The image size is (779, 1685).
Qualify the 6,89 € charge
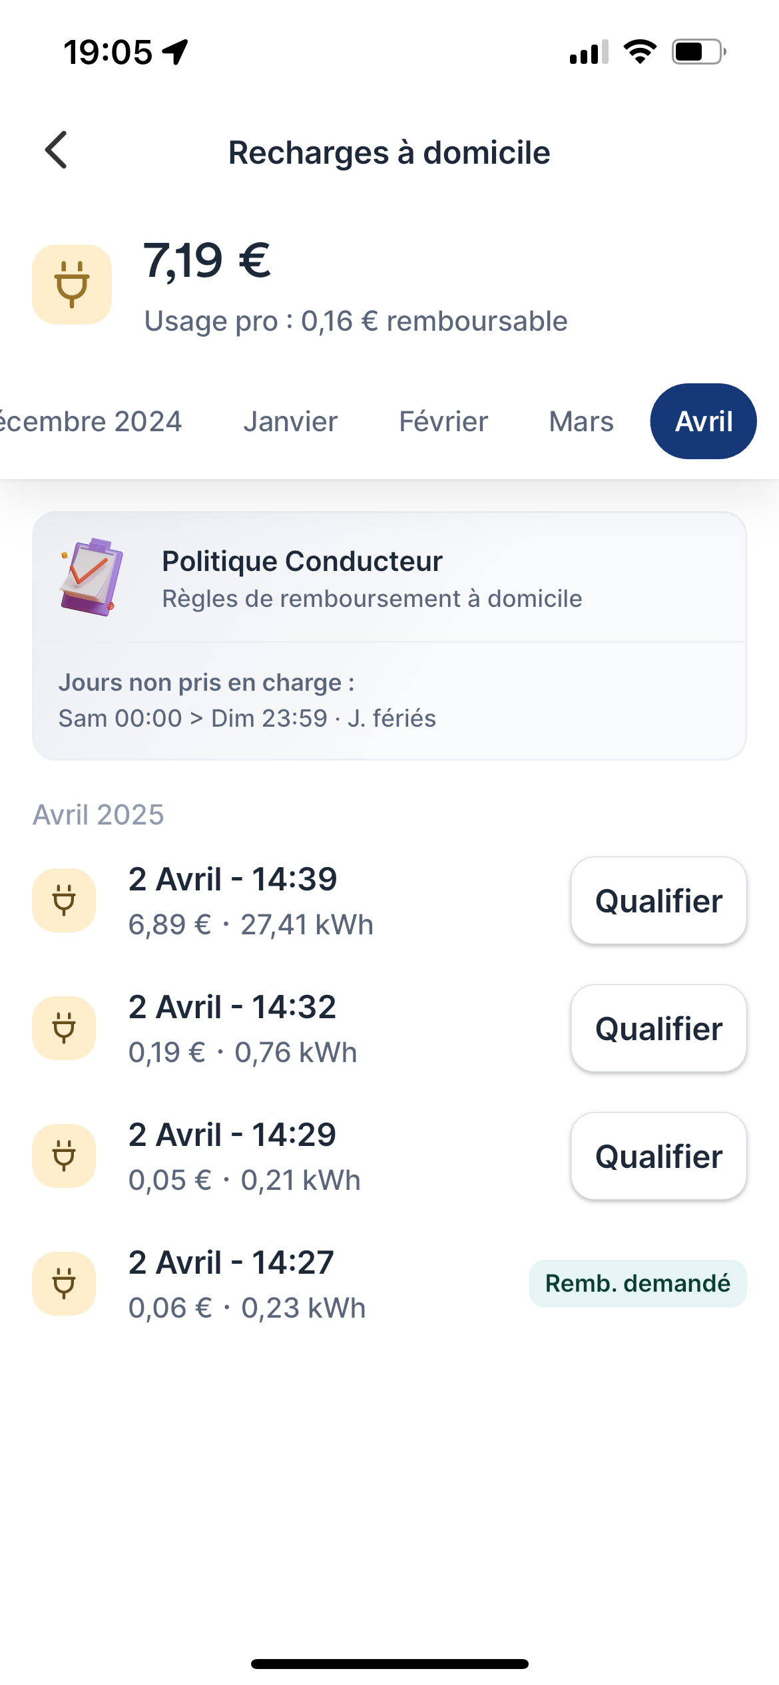(658, 901)
